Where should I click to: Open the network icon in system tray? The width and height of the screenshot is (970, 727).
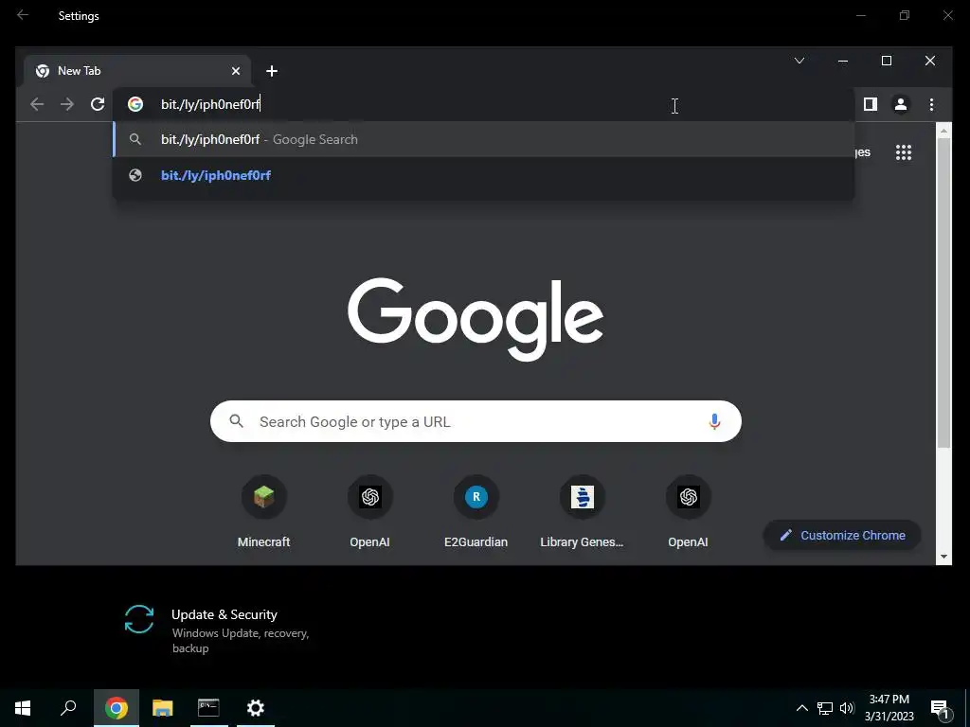(825, 708)
